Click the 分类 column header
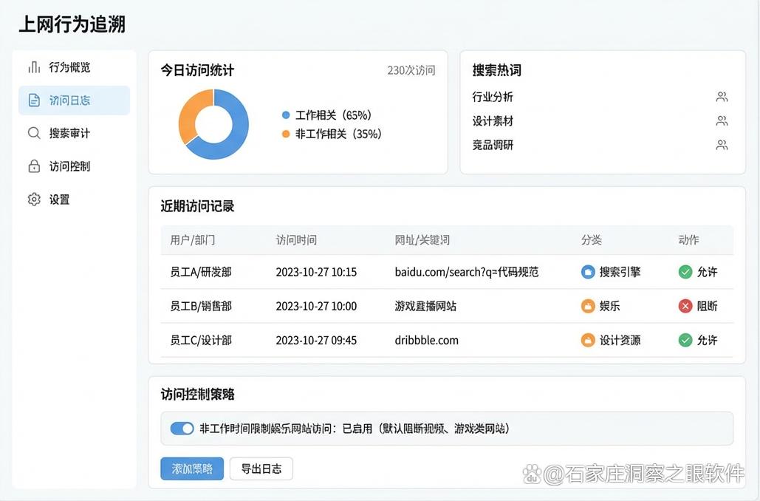Viewport: 760px width, 501px height. click(x=592, y=240)
